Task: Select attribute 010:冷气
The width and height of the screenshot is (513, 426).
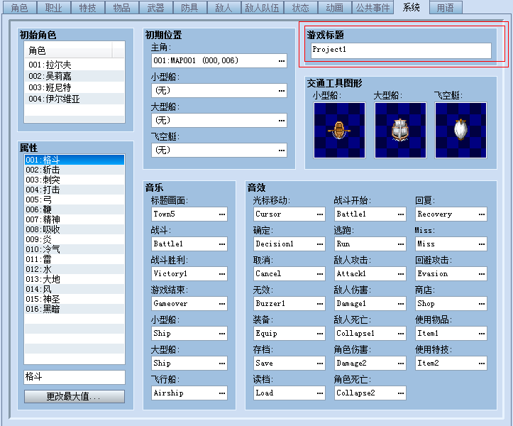Action: tap(75, 249)
